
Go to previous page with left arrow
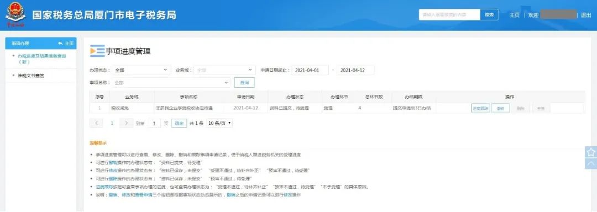pos(96,123)
